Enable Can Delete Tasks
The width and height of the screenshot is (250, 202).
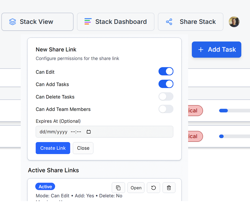166,97
